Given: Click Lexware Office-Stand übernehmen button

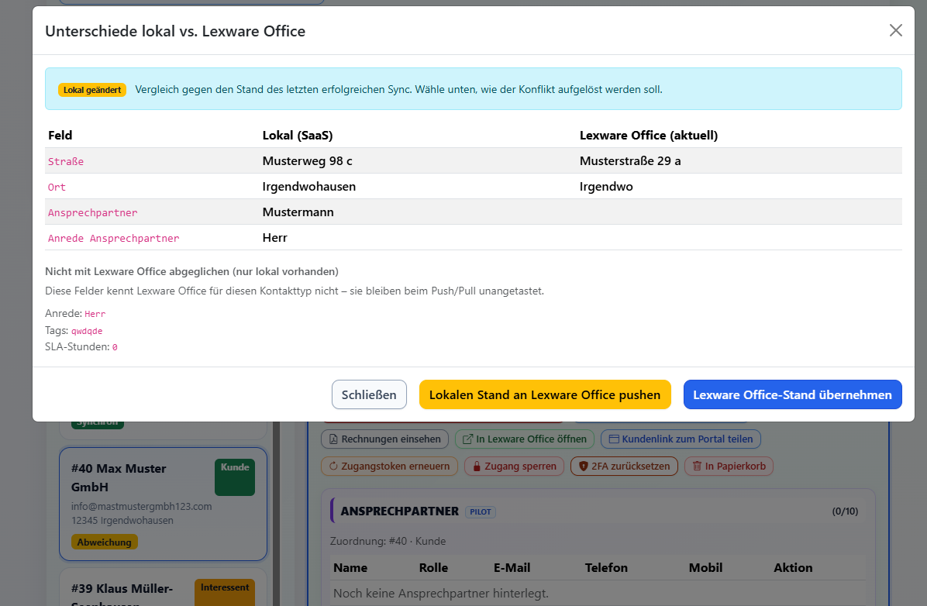Looking at the screenshot, I should [792, 394].
